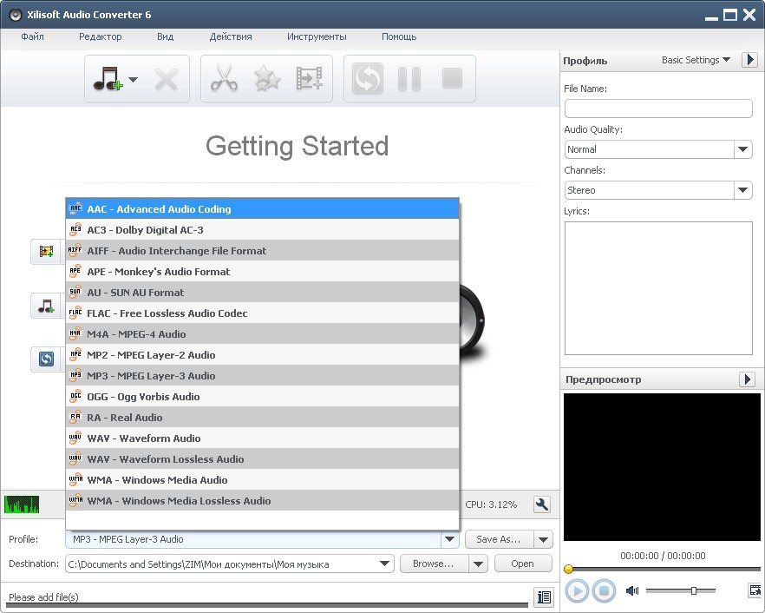Click the star Effects icon in toolbar
This screenshot has height=613, width=765.
coord(266,80)
